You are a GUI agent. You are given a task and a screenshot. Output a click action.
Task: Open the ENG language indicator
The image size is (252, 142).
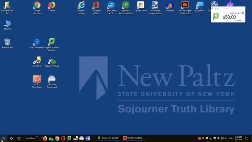pos(231,138)
